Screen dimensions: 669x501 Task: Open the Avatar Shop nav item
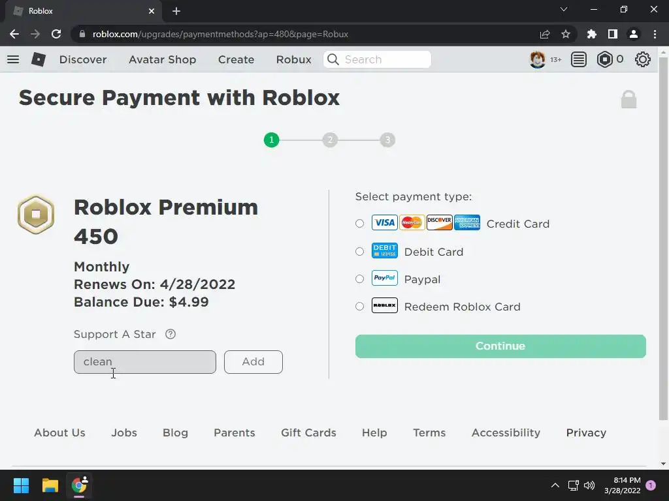click(x=162, y=59)
